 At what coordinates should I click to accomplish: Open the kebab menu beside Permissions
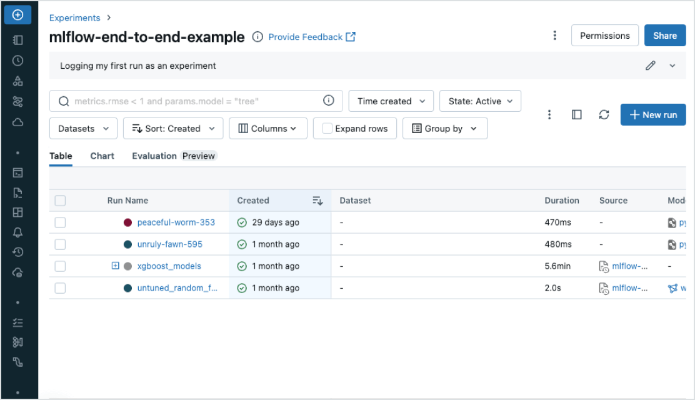click(x=554, y=36)
